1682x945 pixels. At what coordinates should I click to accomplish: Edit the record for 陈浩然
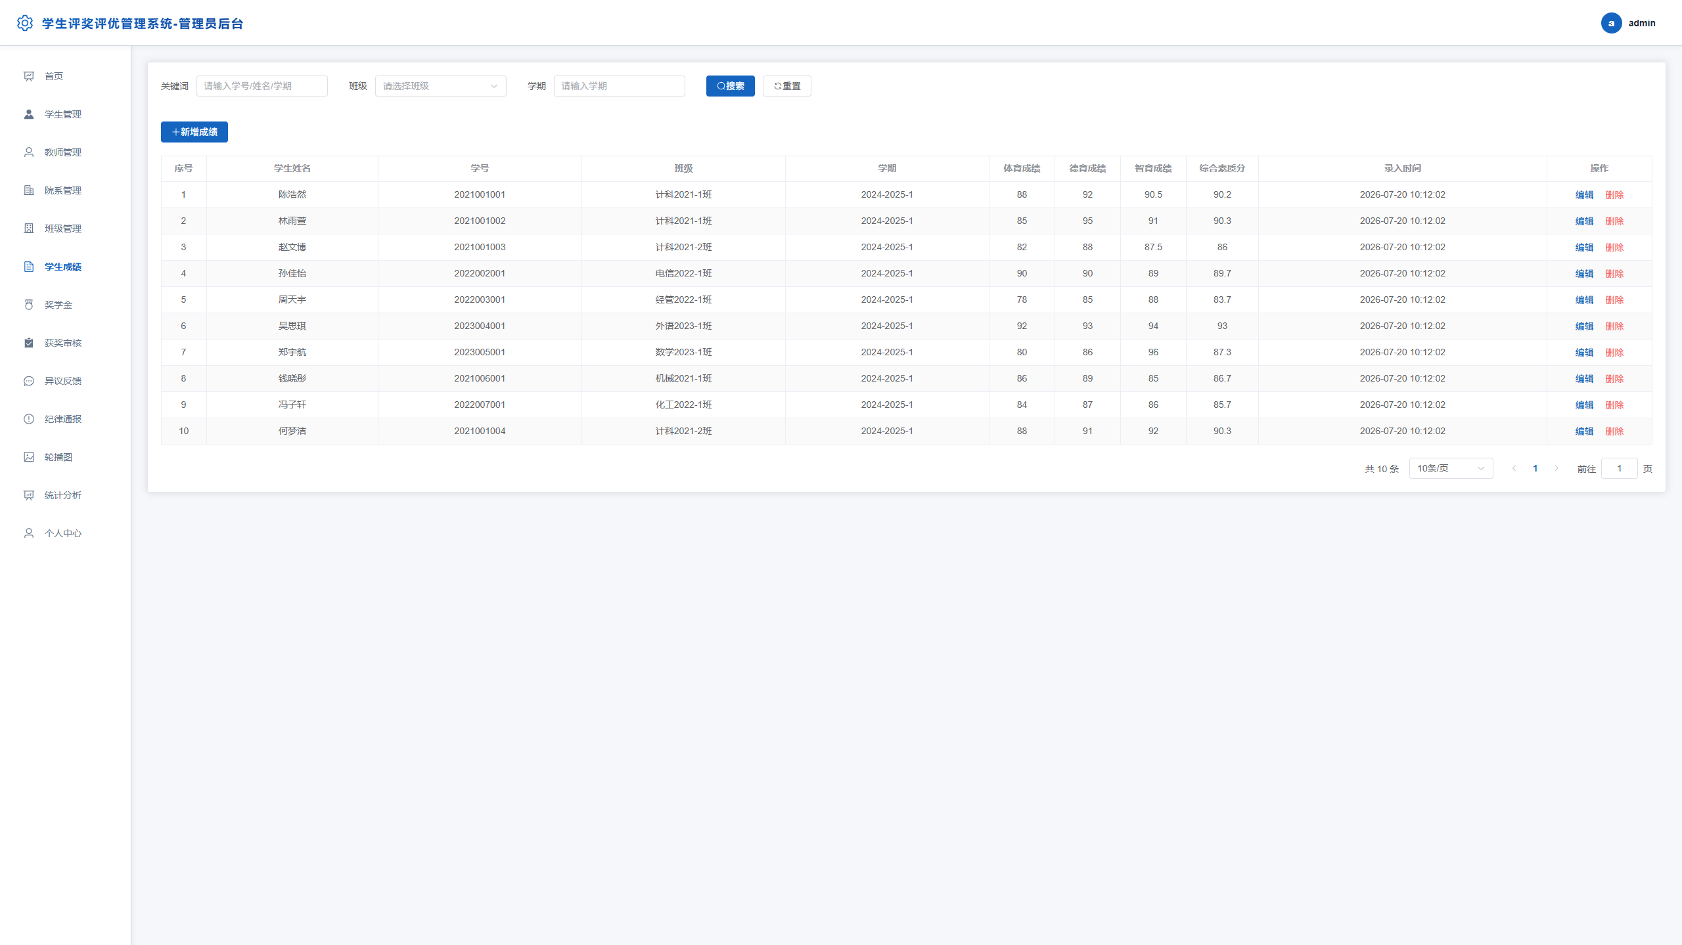(x=1584, y=195)
